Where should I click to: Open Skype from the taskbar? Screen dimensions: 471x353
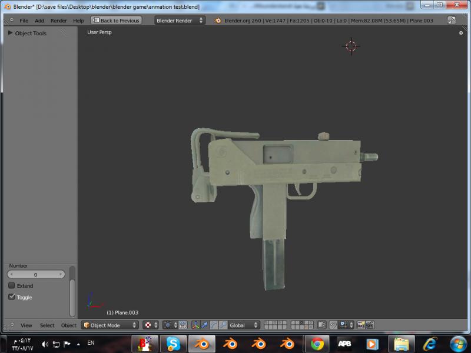pyautogui.click(x=173, y=344)
